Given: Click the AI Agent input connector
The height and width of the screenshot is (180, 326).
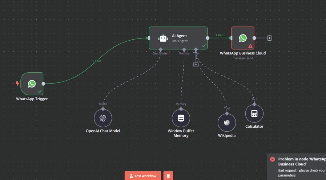Looking at the screenshot, I should coord(149,38).
